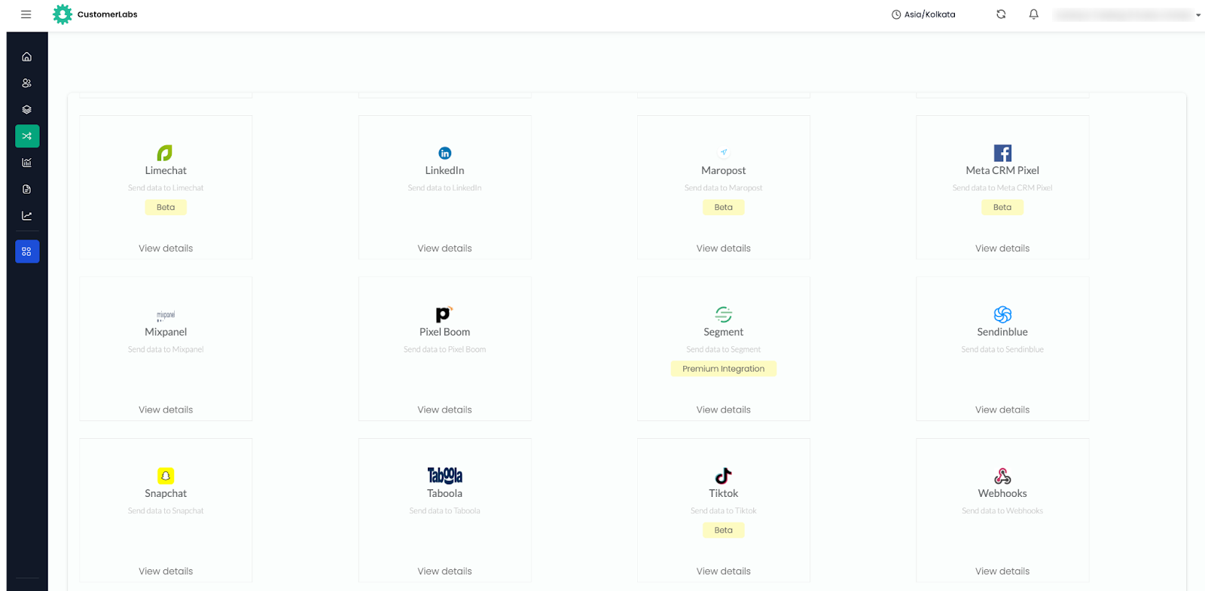Click the Webhooks logo icon
The image size is (1205, 591).
pos(1002,476)
